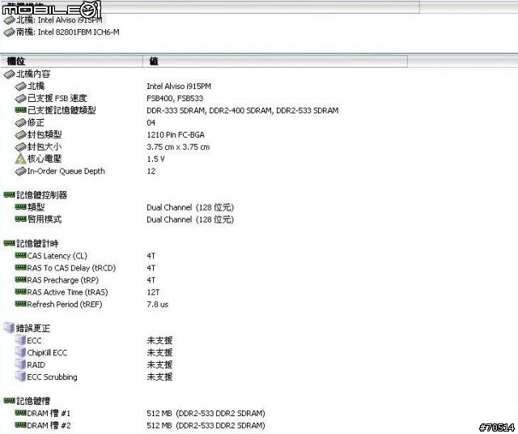Click the memory icon beside RAS Precharge (tRP)

[x=20, y=279]
